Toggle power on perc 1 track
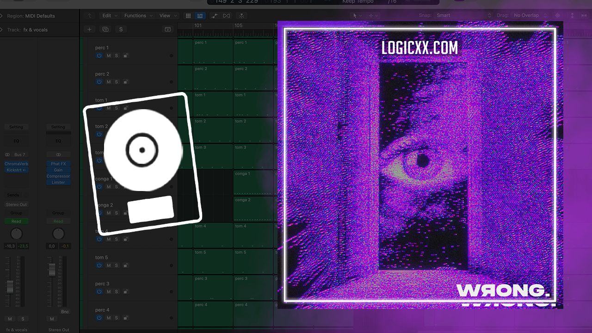592x333 pixels. coord(99,55)
